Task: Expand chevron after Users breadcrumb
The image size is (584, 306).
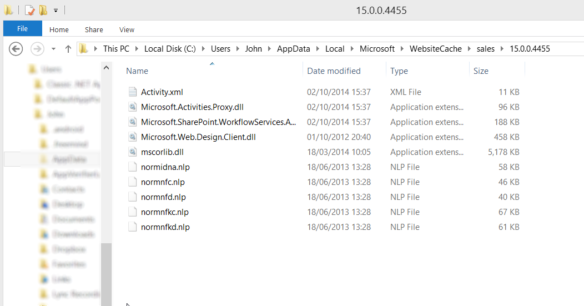Action: (x=238, y=49)
